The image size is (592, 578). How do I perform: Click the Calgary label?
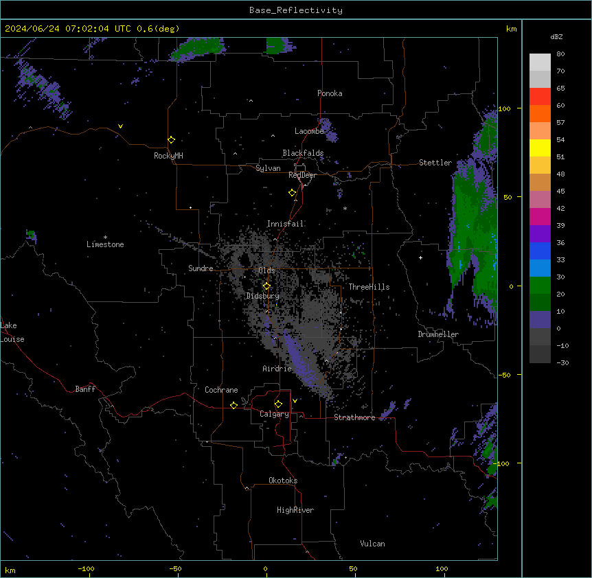pyautogui.click(x=274, y=414)
